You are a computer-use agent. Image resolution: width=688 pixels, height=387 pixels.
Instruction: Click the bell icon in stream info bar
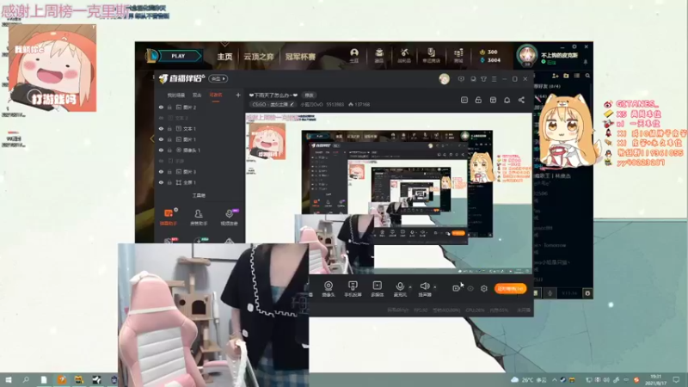[507, 100]
